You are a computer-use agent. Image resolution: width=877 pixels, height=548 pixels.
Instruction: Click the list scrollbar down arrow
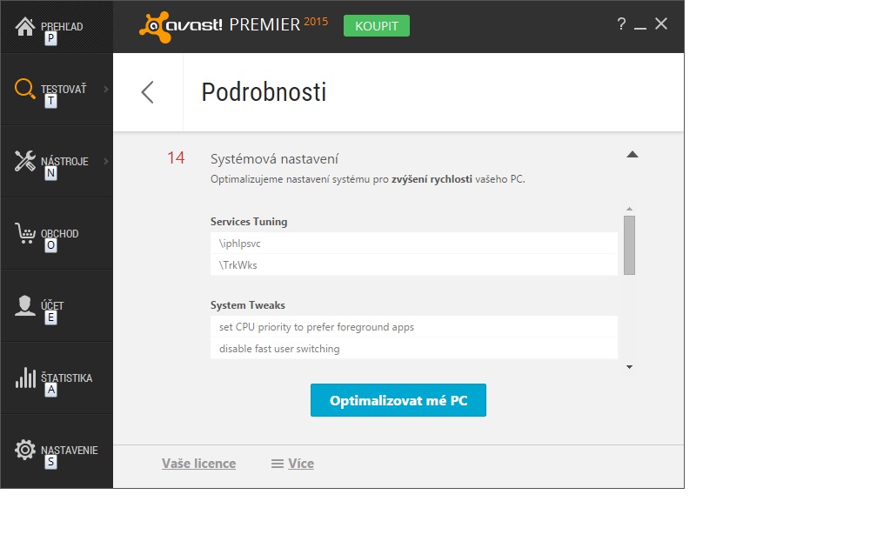[x=629, y=367]
